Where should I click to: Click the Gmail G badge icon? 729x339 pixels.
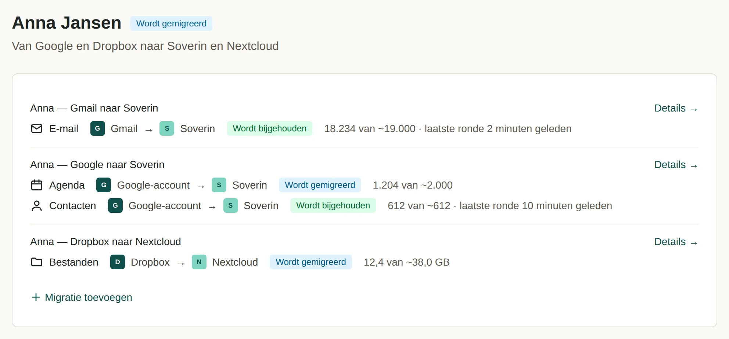pos(98,128)
